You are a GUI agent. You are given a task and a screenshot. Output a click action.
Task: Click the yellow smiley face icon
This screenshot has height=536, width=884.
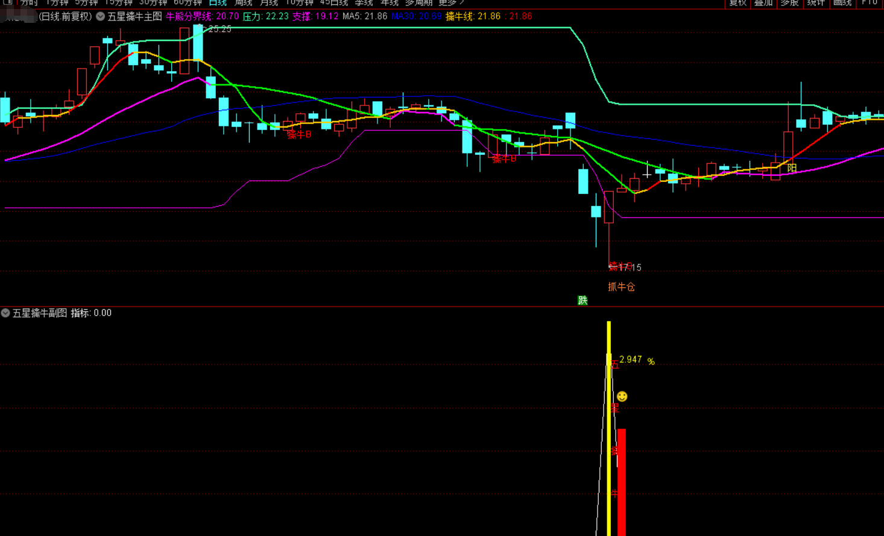click(622, 396)
